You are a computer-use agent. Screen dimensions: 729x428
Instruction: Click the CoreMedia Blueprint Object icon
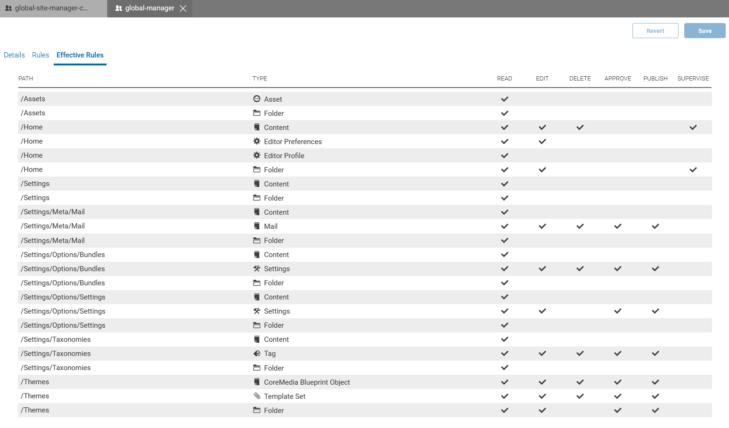pos(257,382)
